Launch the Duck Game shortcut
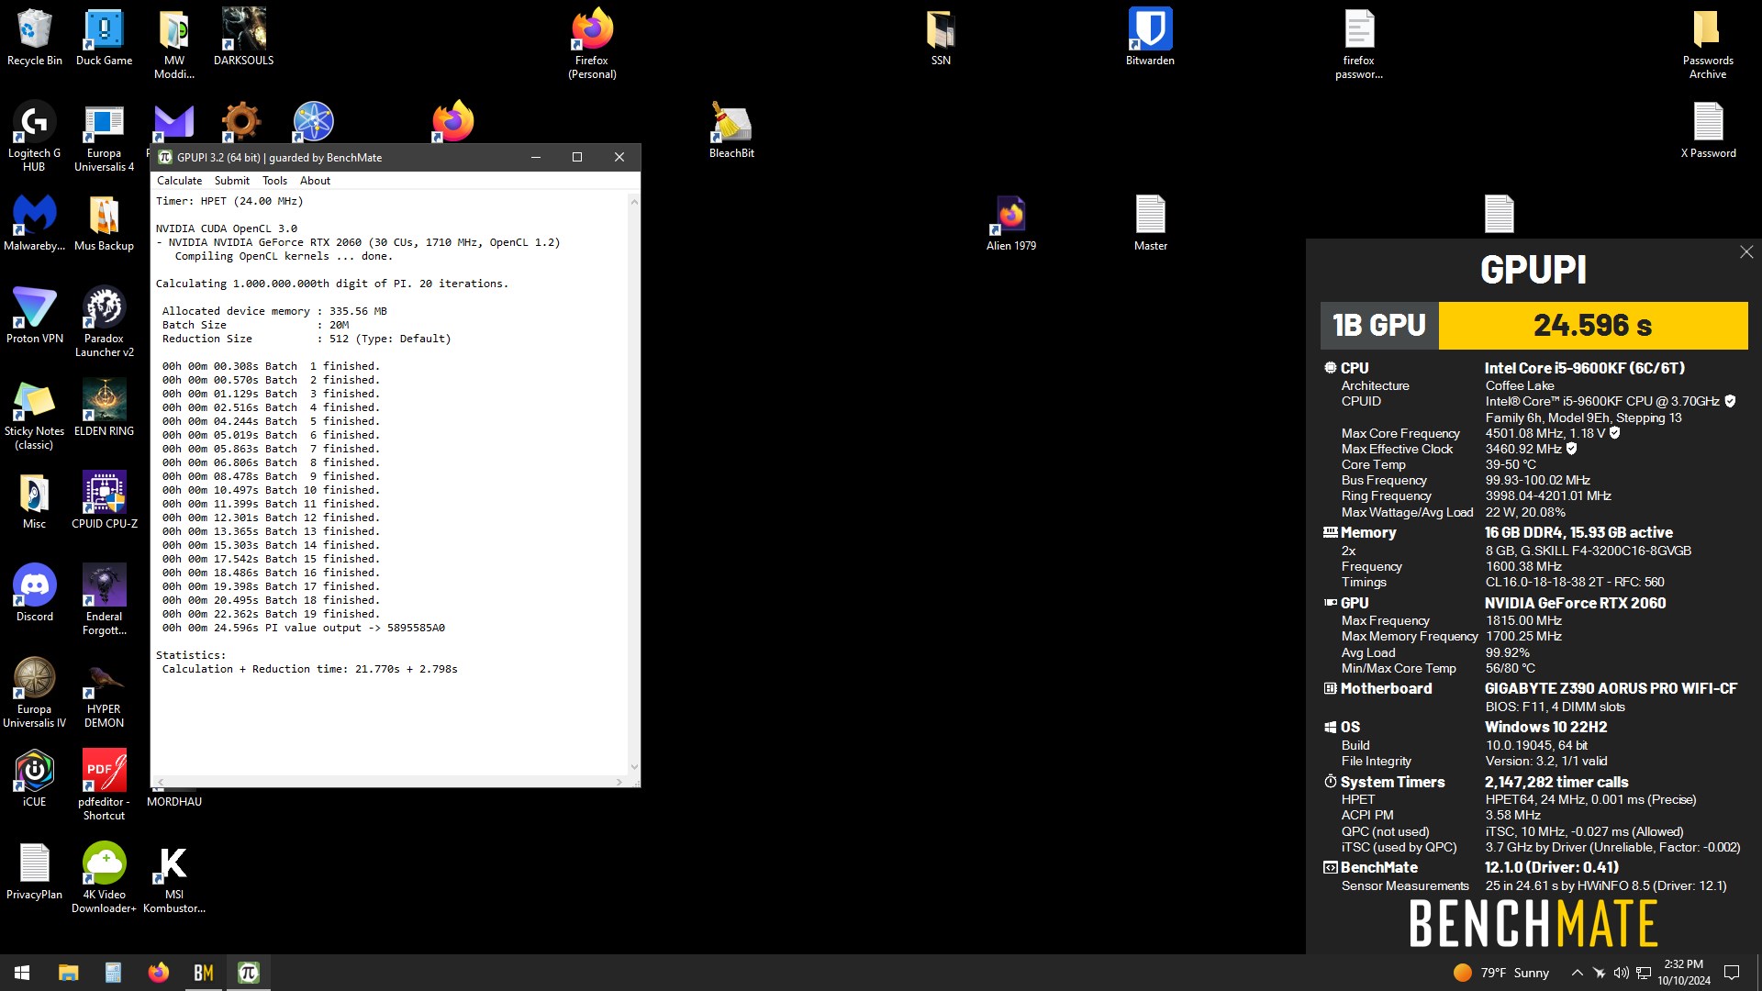The image size is (1762, 991). (x=104, y=38)
